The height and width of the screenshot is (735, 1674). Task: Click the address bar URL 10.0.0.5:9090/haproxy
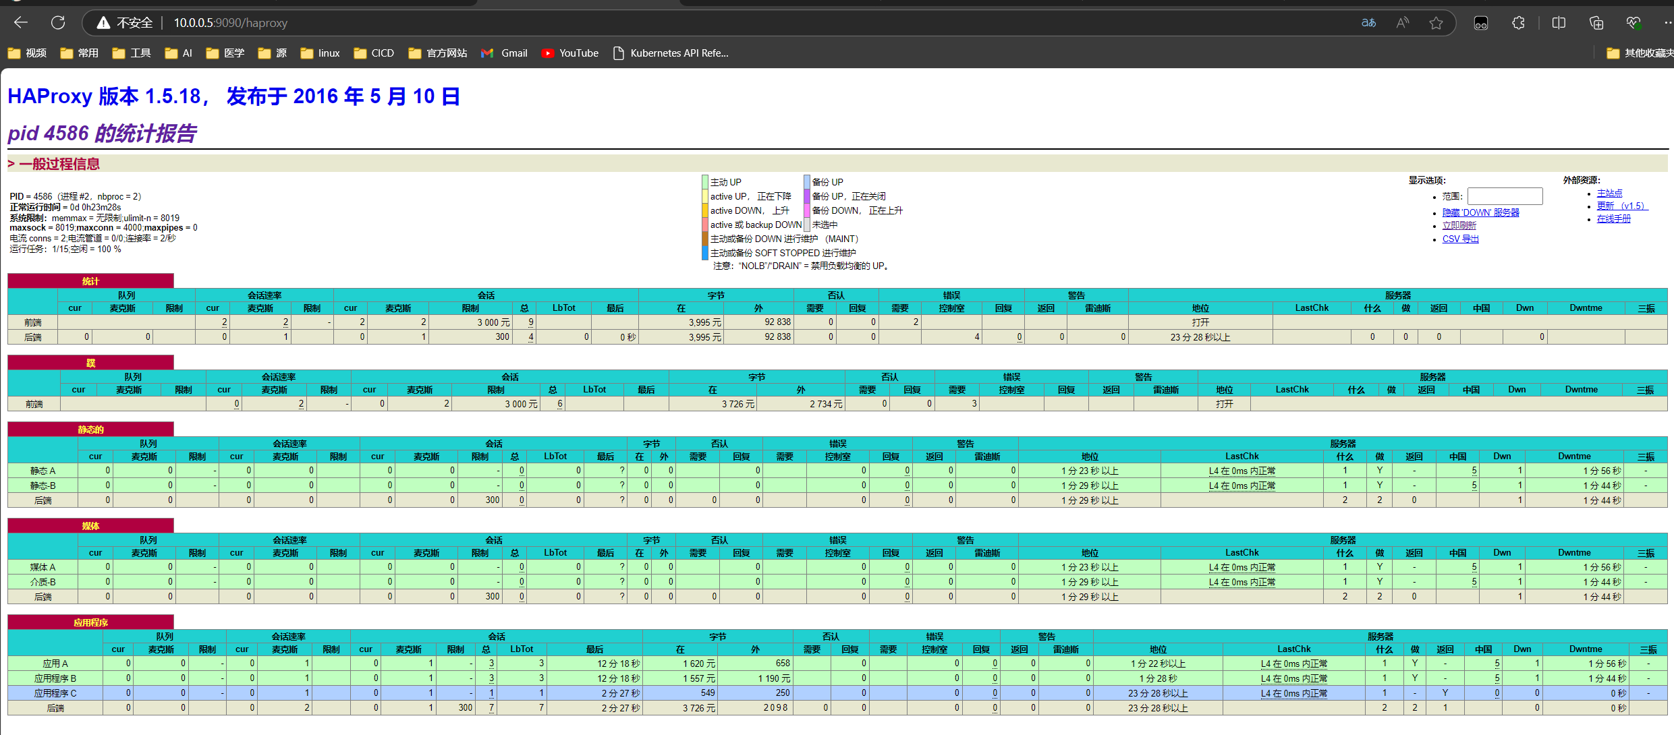[231, 23]
